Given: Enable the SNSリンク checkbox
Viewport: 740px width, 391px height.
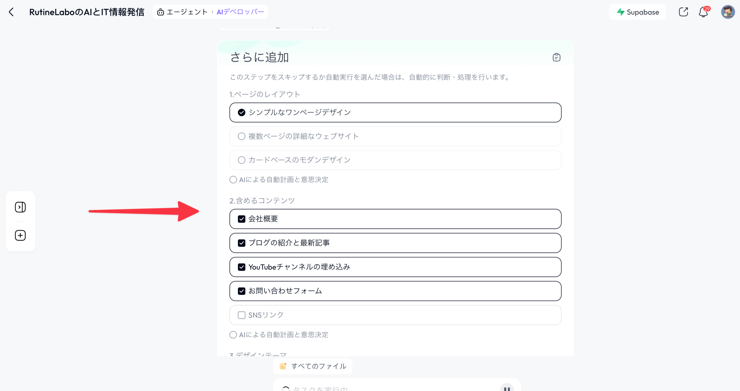Looking at the screenshot, I should 242,315.
